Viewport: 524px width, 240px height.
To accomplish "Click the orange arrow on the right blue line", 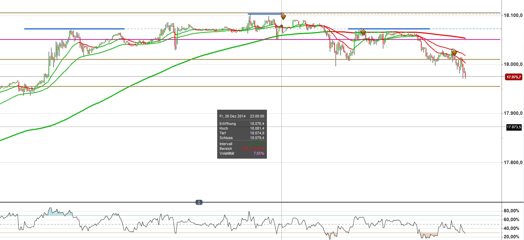I will [363, 32].
